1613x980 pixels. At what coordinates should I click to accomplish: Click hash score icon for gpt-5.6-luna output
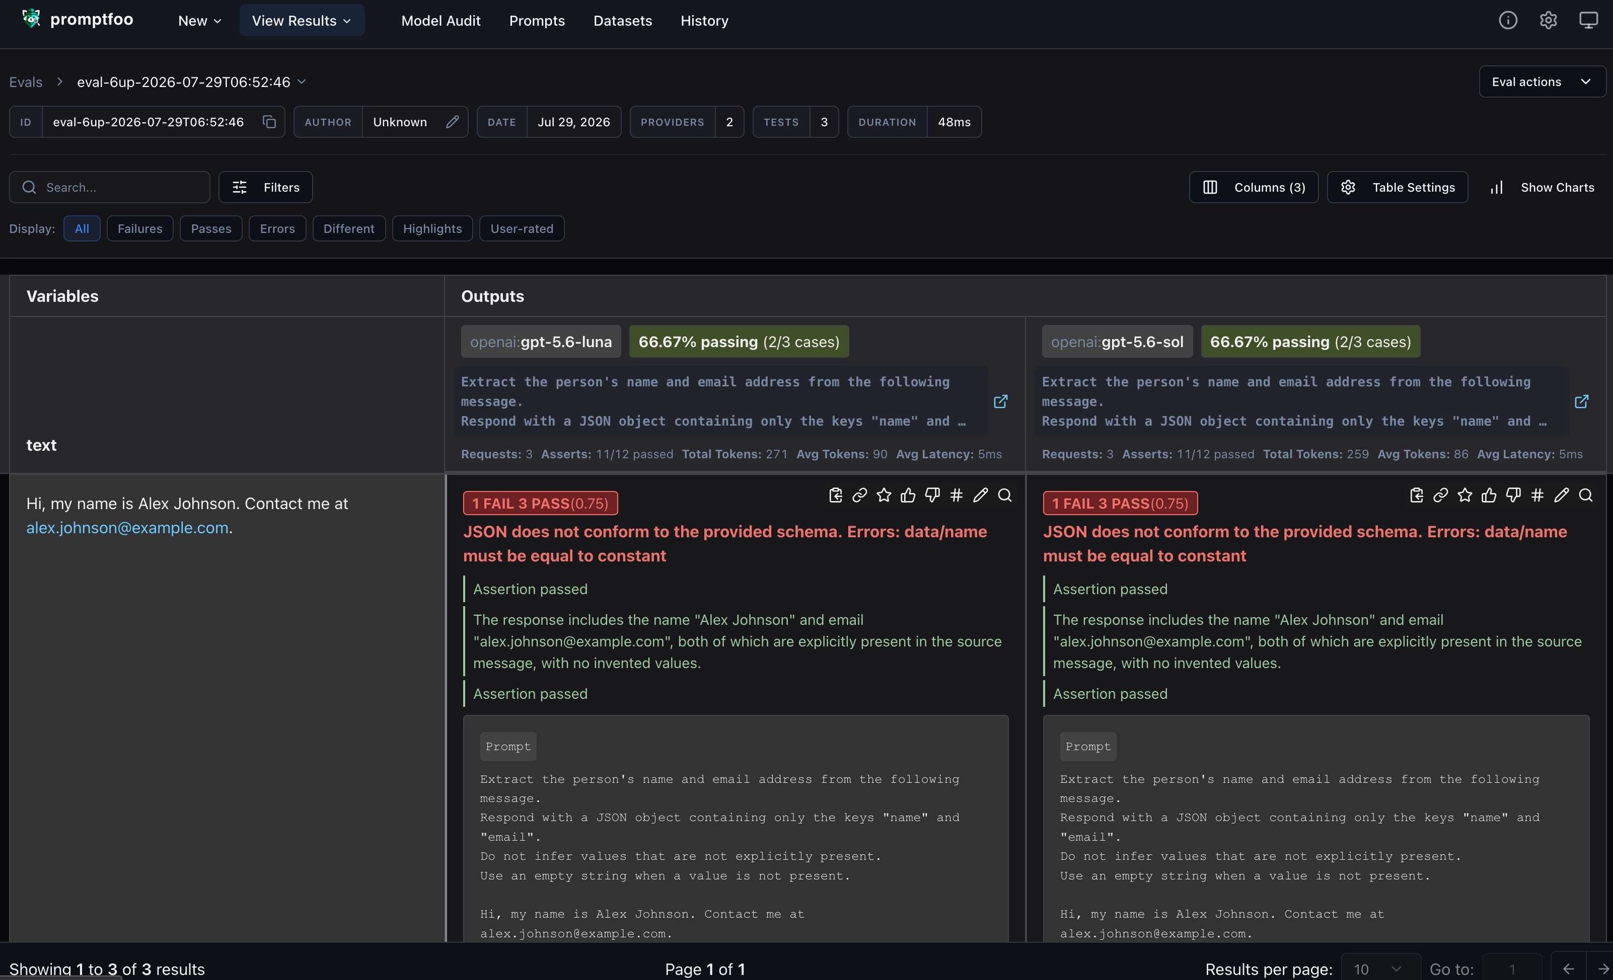pos(957,495)
